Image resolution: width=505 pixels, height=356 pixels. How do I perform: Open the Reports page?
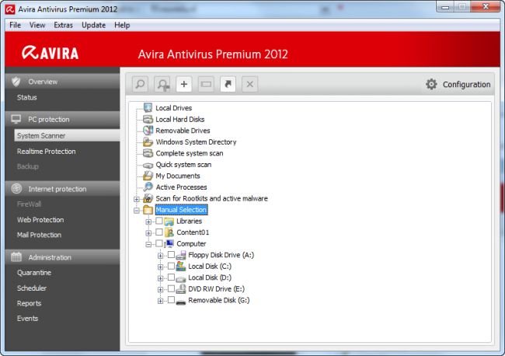[30, 303]
